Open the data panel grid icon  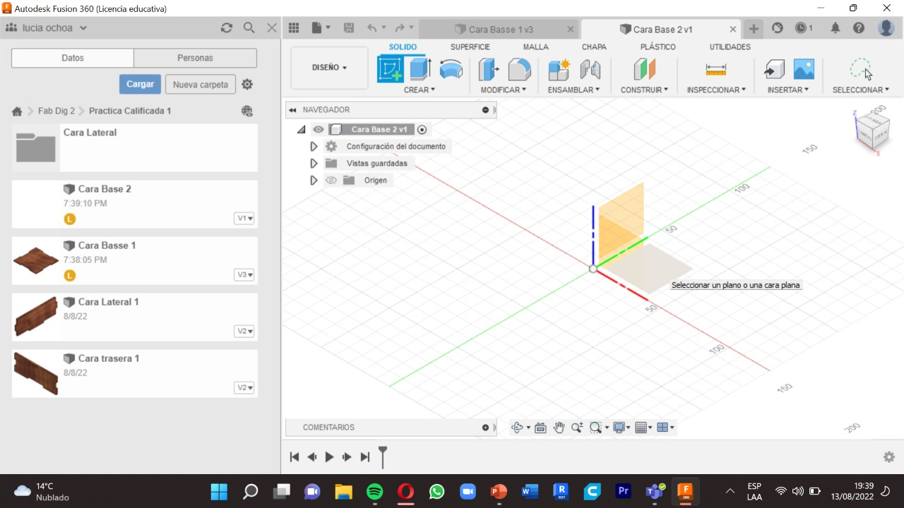[x=294, y=28]
